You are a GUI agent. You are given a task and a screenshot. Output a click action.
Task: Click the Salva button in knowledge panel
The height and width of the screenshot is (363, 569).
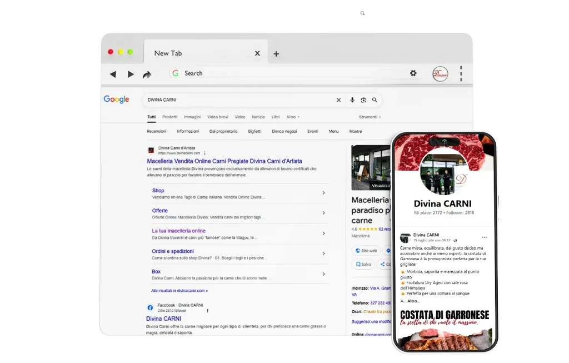(x=363, y=264)
